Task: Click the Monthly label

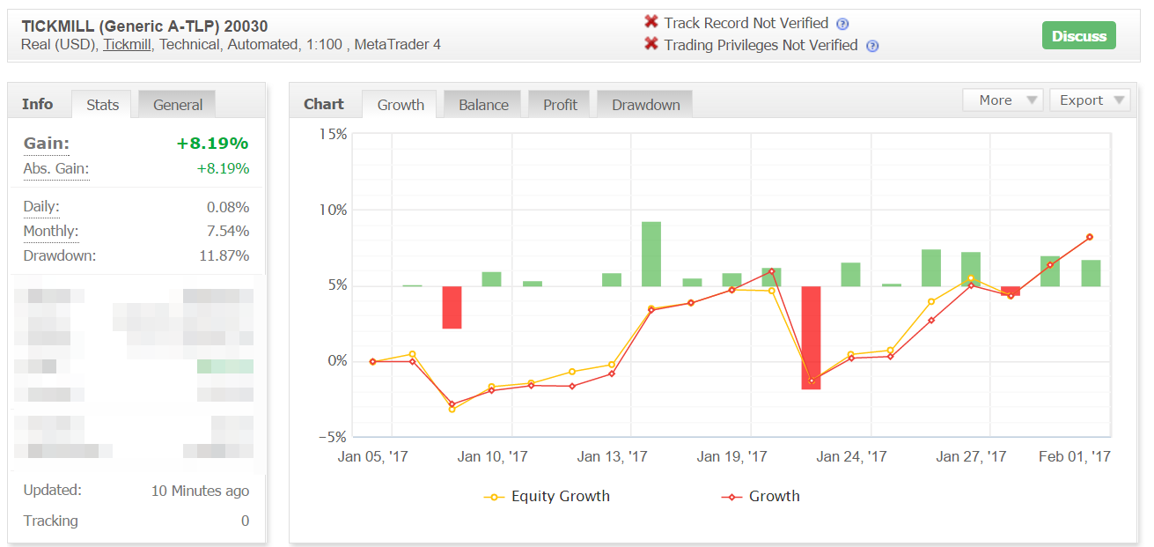Action: click(x=51, y=231)
